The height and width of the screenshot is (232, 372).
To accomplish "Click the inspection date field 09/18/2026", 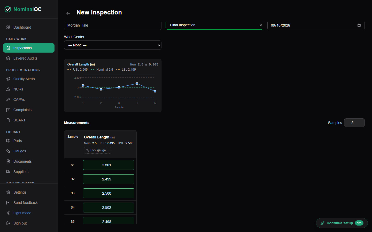I will click(316, 25).
